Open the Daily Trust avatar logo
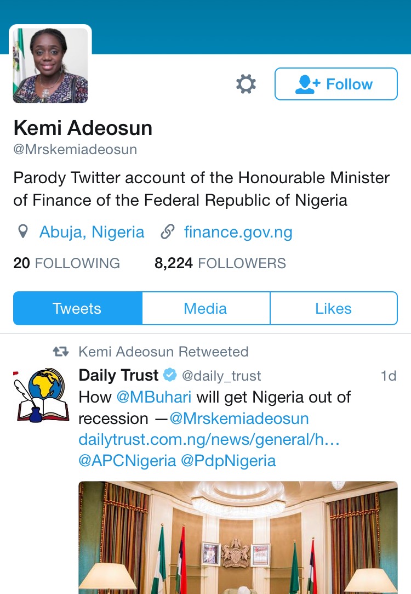The width and height of the screenshot is (411, 594). click(41, 395)
